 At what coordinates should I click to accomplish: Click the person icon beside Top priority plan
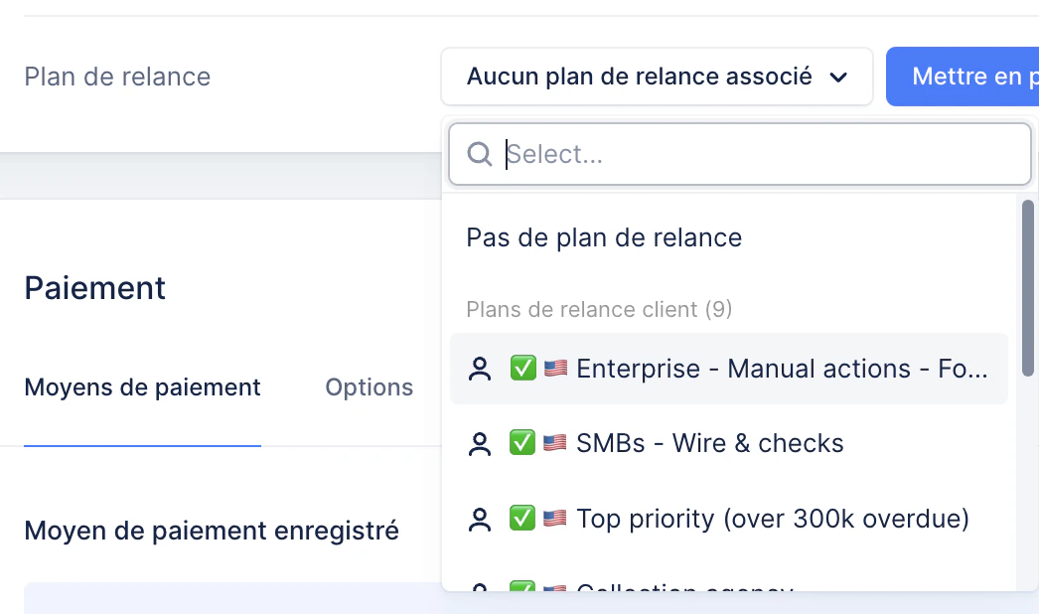[480, 520]
